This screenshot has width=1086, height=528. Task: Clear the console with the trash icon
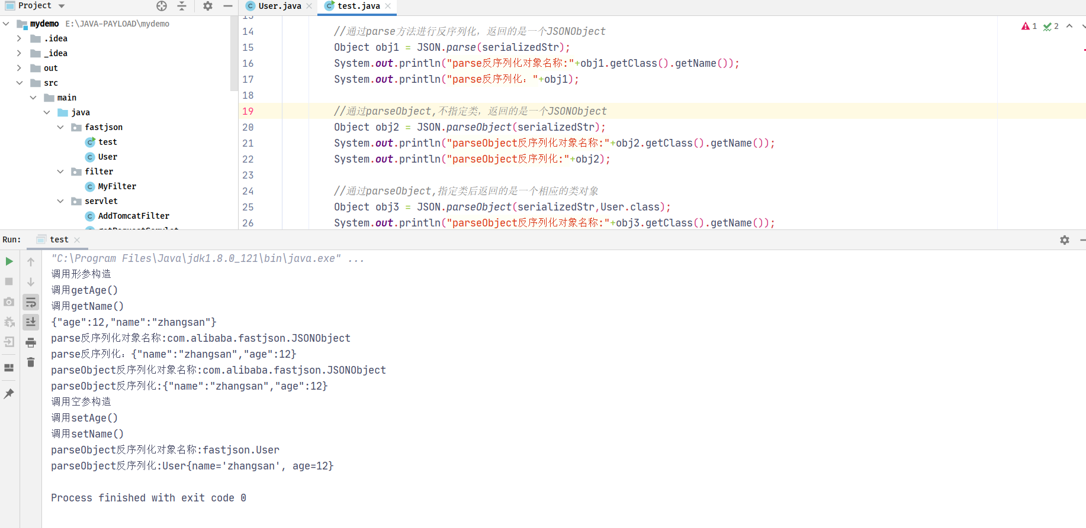coord(31,362)
